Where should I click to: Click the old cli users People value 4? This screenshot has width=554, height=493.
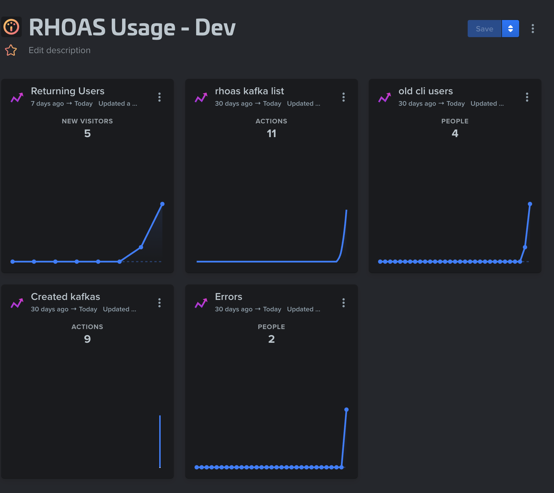[455, 133]
